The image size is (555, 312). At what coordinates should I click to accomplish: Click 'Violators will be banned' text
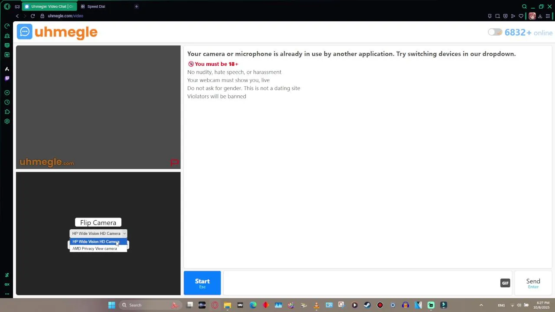[216, 96]
